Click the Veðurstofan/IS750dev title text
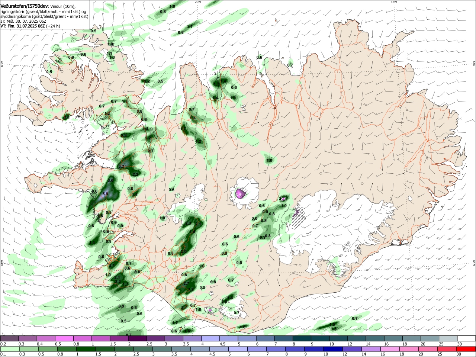476x357 pixels. click(23, 6)
